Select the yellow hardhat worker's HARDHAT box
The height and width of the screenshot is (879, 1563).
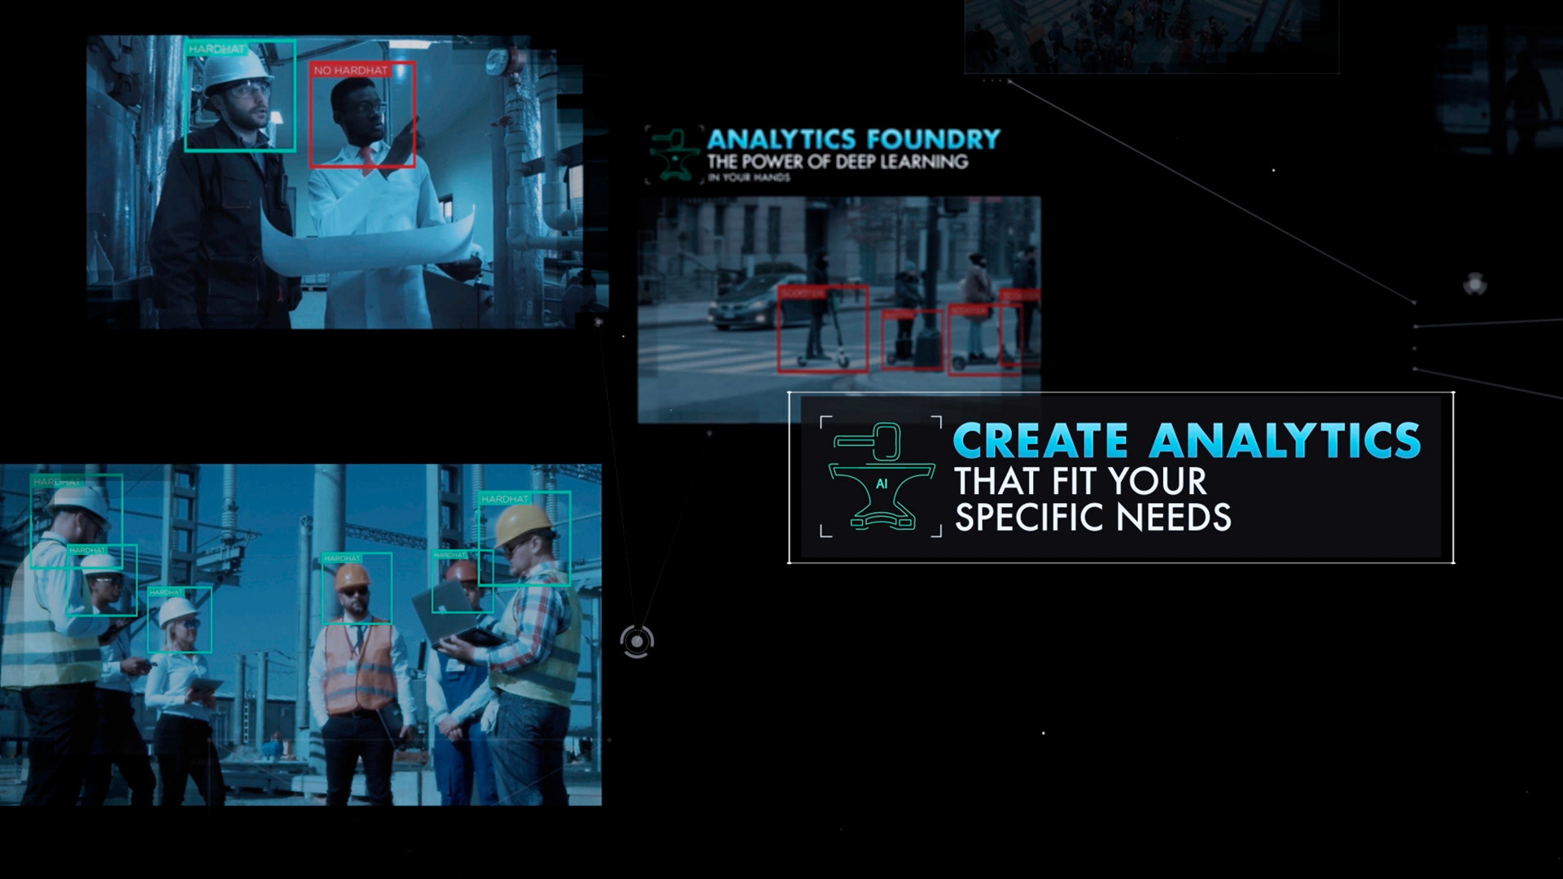pos(523,538)
